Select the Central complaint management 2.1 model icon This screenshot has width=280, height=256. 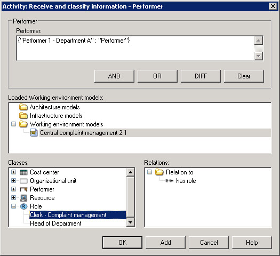[x=34, y=133]
